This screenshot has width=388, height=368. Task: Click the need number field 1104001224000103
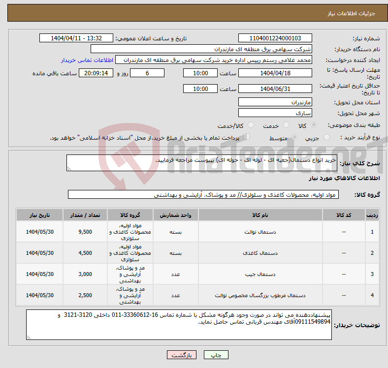point(275,38)
